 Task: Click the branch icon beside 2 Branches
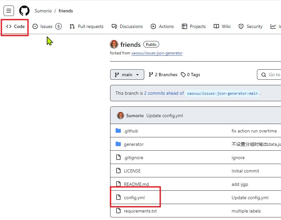pos(151,75)
